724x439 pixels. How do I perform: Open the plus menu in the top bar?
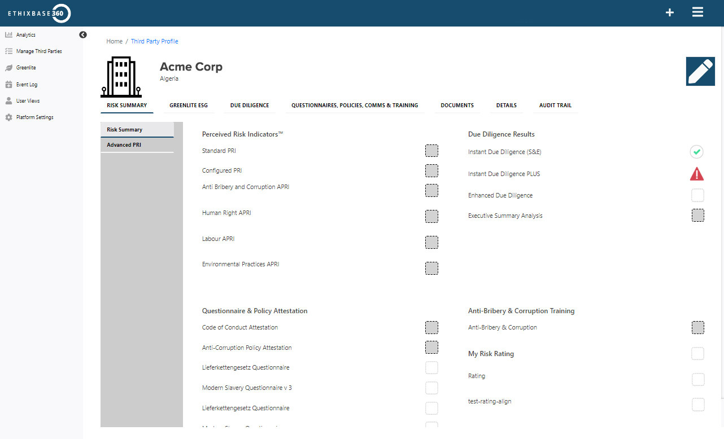click(x=669, y=12)
